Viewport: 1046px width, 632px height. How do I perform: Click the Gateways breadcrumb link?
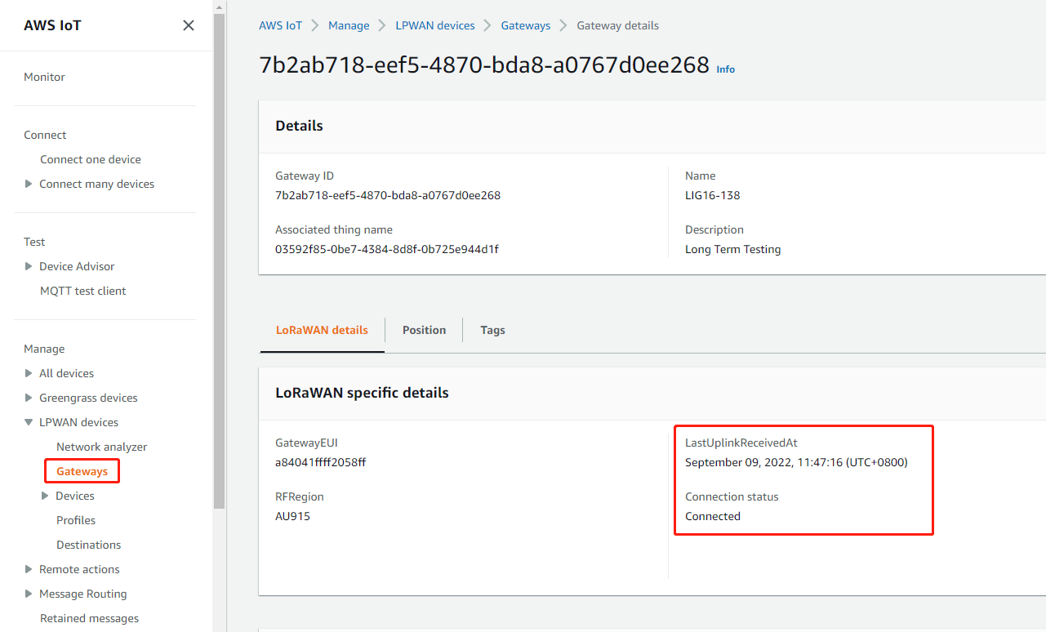coord(526,25)
